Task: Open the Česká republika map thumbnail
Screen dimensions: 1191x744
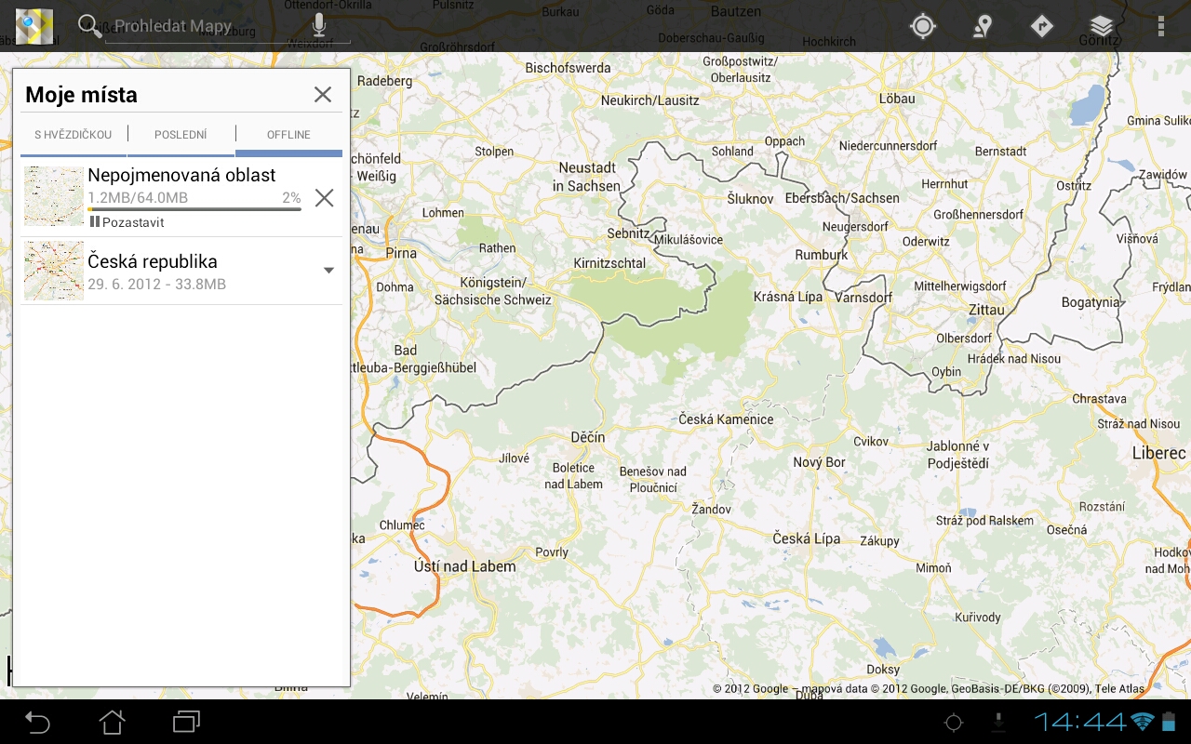Action: (x=54, y=271)
